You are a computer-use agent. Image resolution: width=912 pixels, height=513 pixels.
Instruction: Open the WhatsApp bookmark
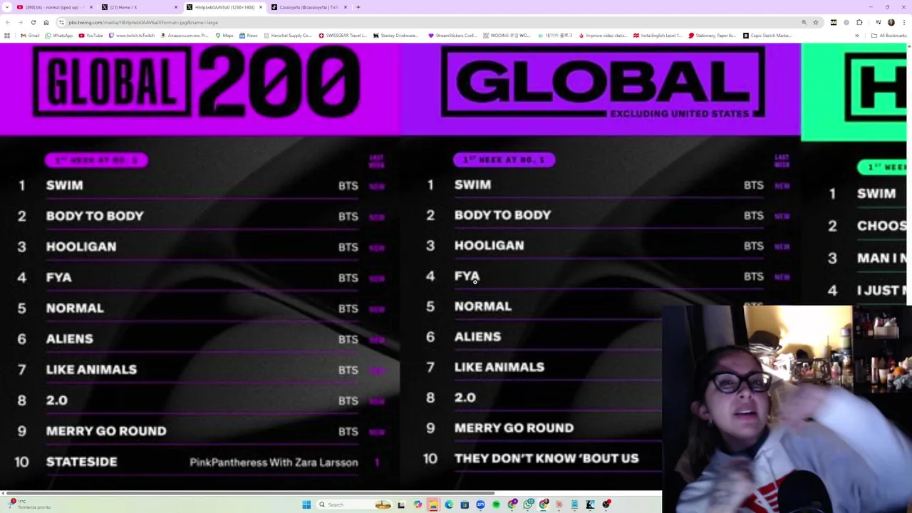click(59, 35)
